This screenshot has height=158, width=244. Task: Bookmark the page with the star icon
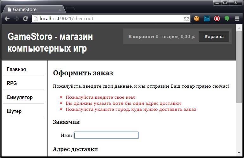(186, 19)
